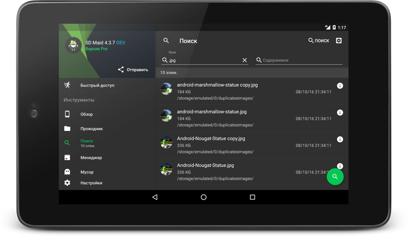Tap the Мусор ghost icon
This screenshot has width=408, height=236.
(67, 172)
